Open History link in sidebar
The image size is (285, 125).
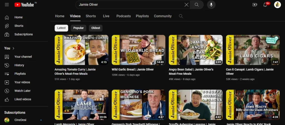click(x=19, y=65)
